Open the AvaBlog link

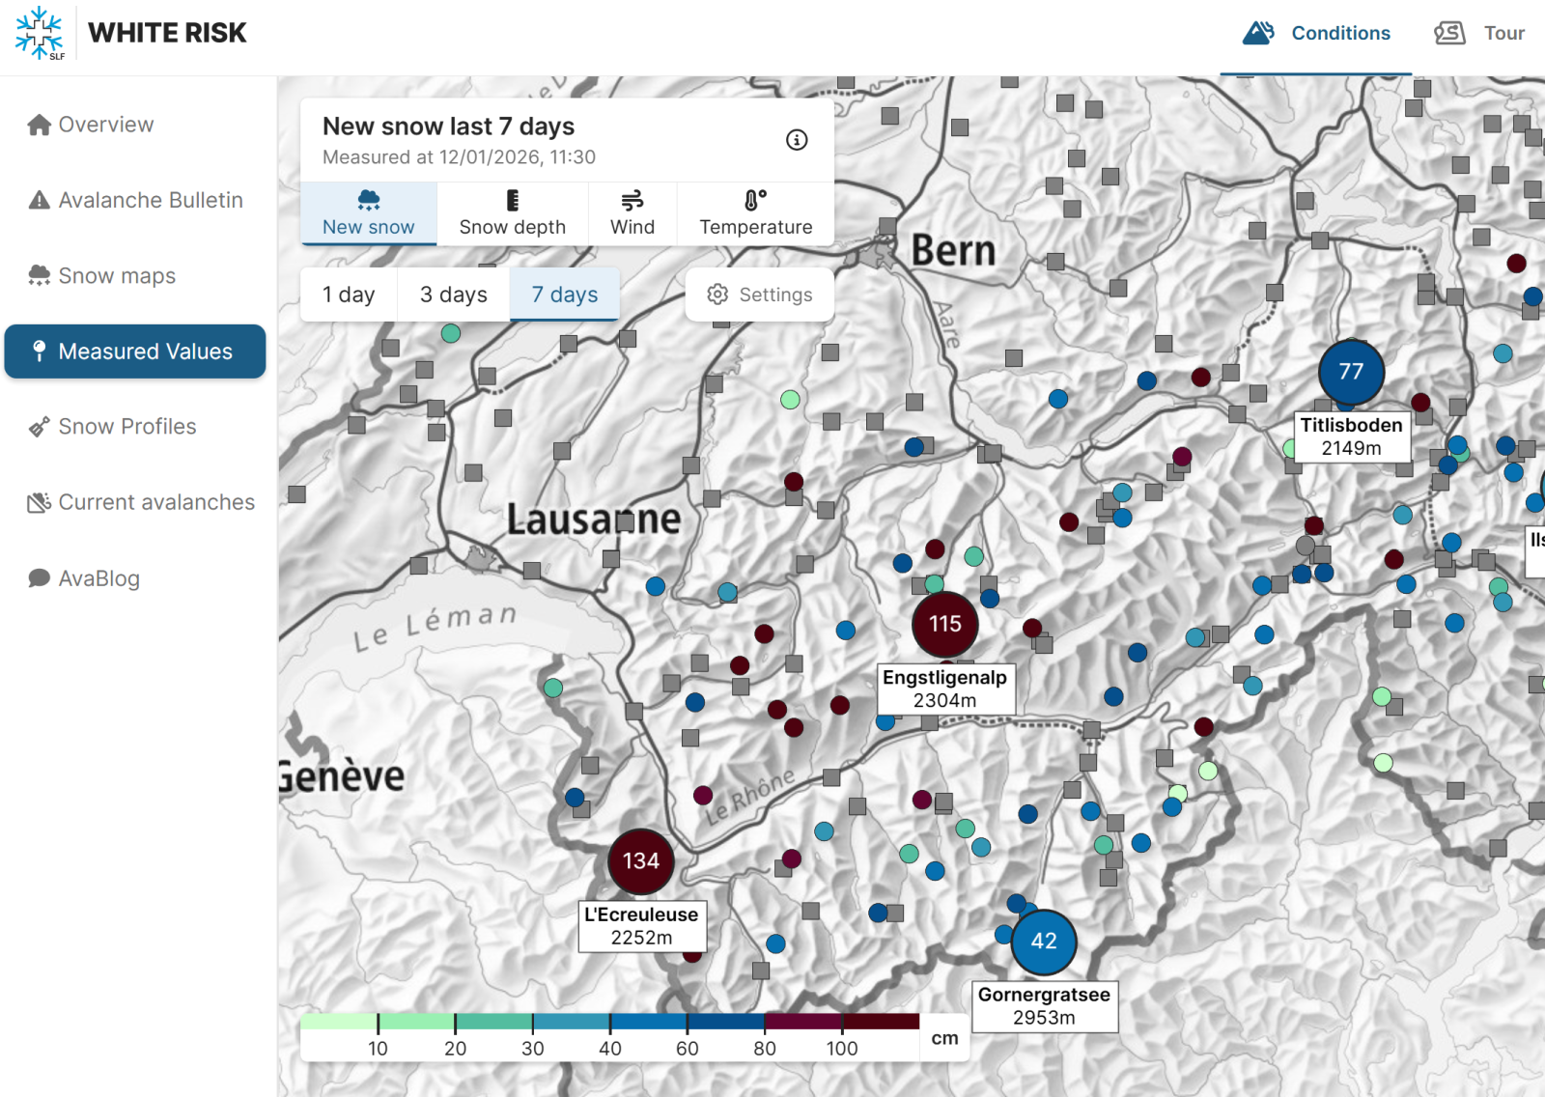98,578
